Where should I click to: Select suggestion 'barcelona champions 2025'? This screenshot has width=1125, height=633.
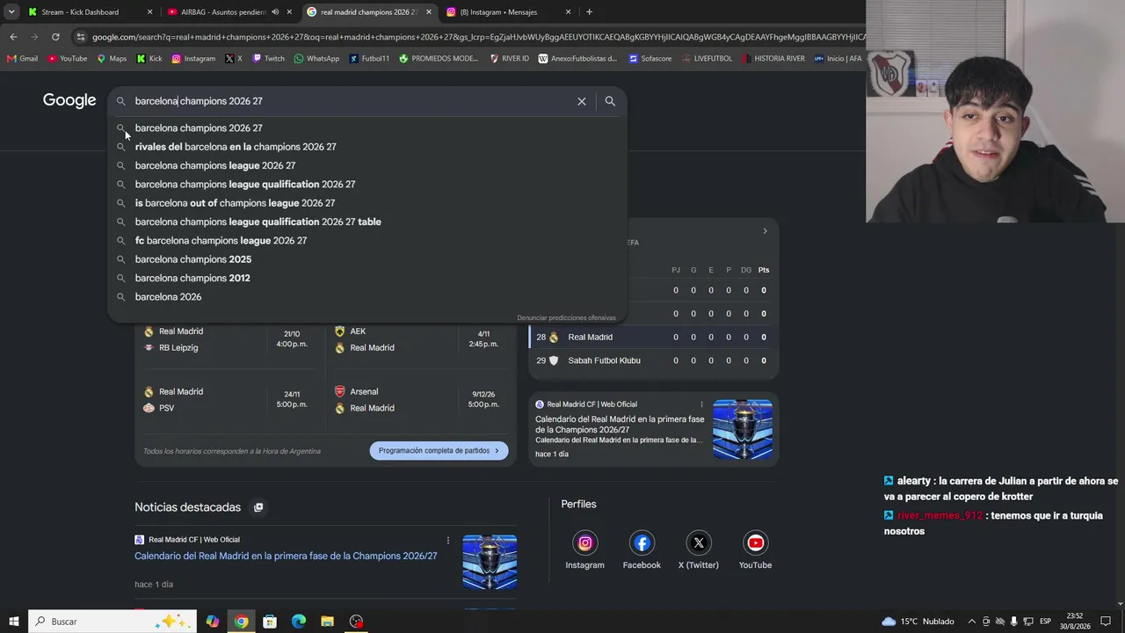coord(367,259)
